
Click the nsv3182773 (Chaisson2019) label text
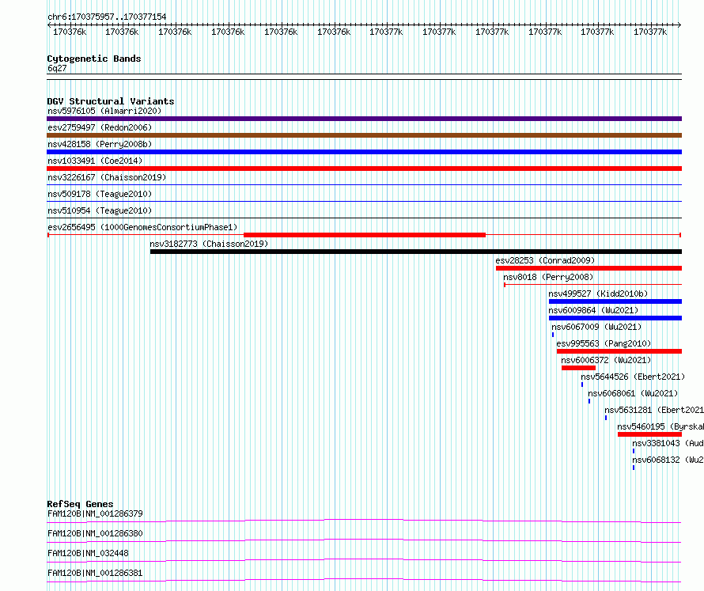(209, 244)
